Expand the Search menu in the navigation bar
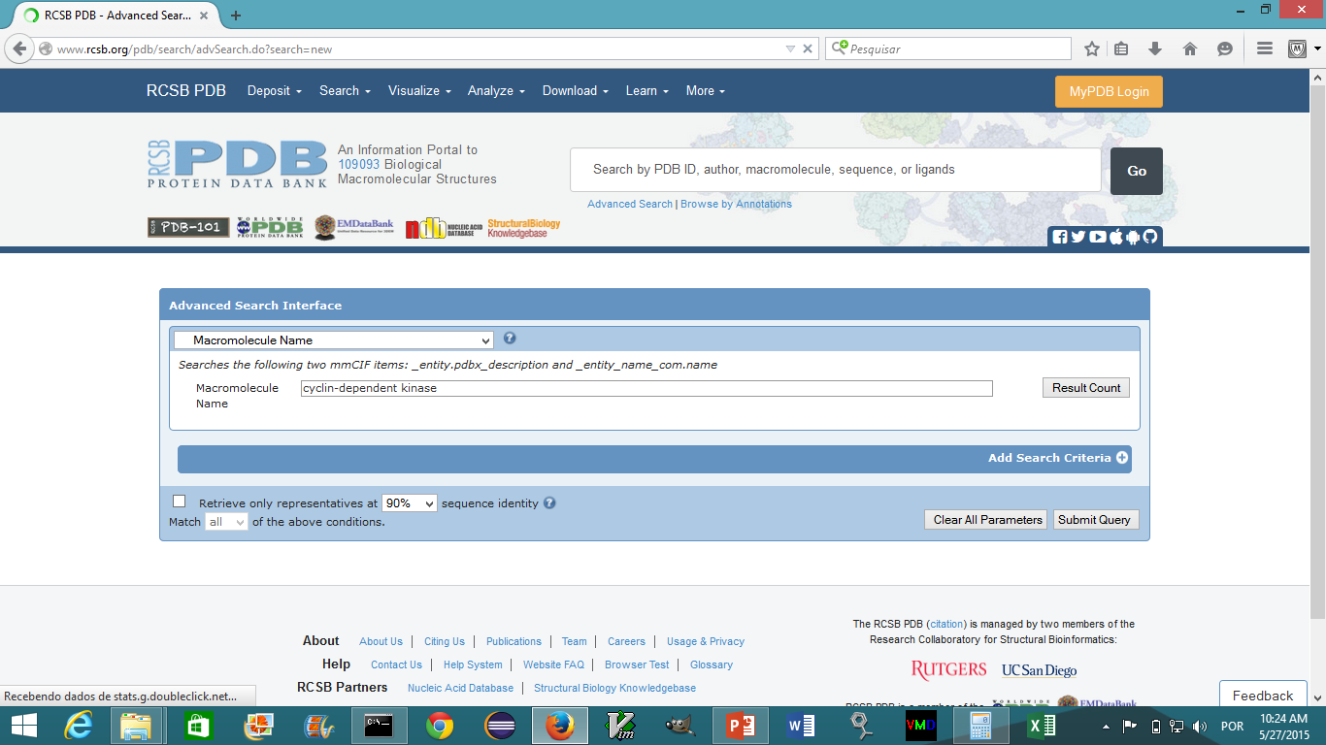This screenshot has height=745, width=1326. tap(346, 90)
